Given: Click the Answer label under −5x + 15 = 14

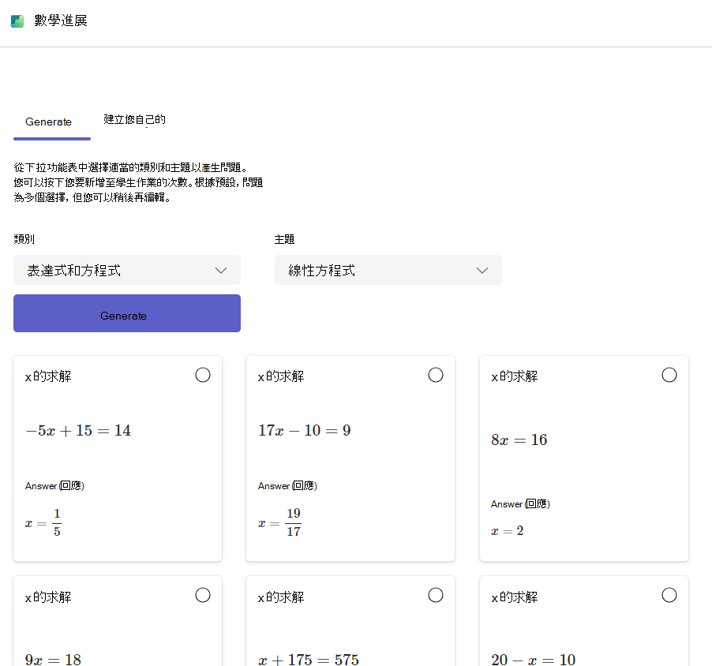Looking at the screenshot, I should point(54,486).
